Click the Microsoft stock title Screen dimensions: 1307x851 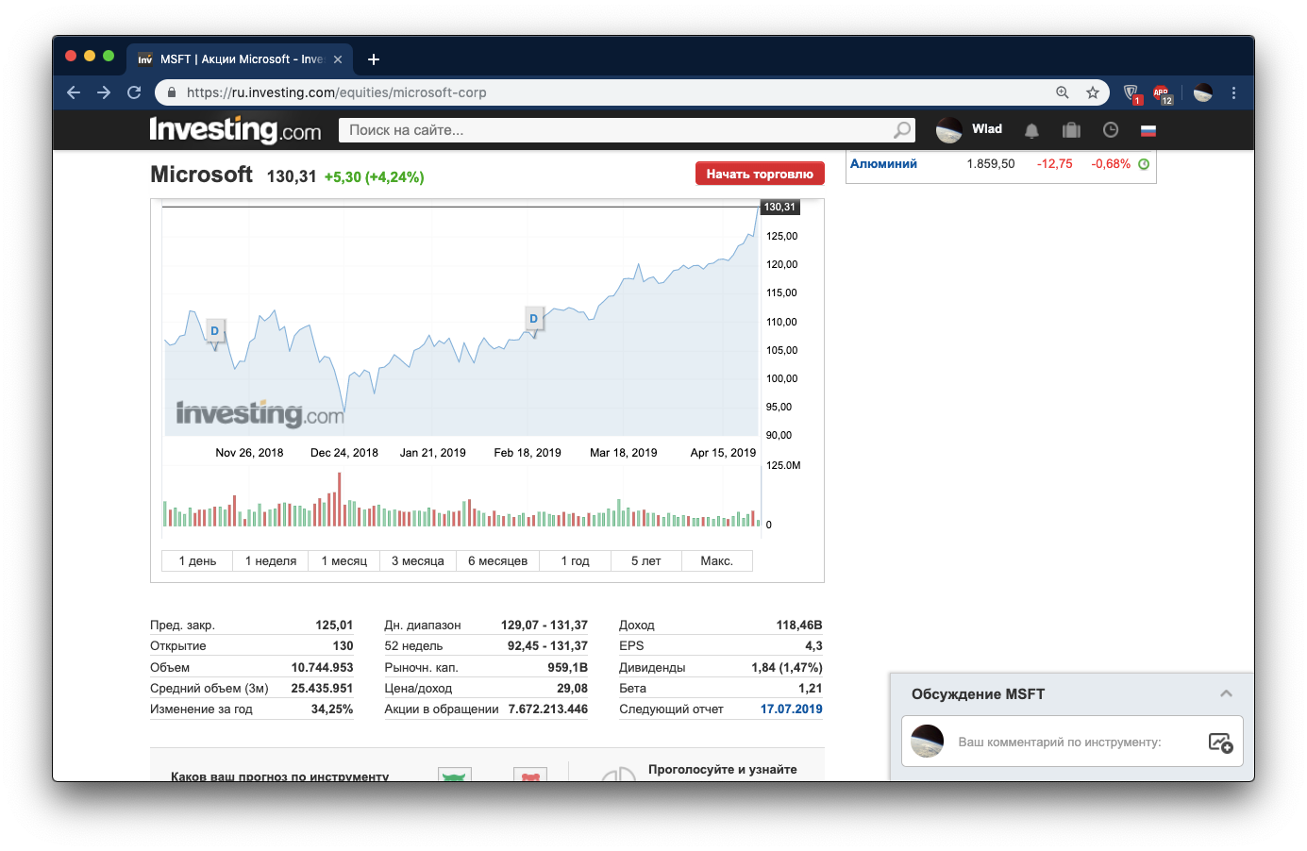click(x=201, y=175)
